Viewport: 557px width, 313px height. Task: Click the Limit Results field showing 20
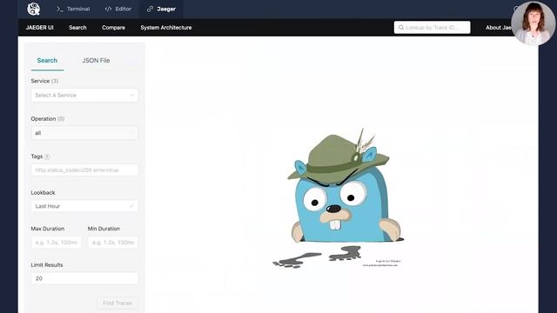point(84,278)
